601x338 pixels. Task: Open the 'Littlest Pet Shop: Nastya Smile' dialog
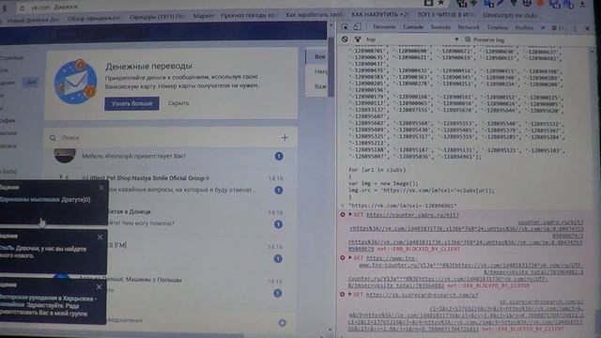tap(171, 184)
